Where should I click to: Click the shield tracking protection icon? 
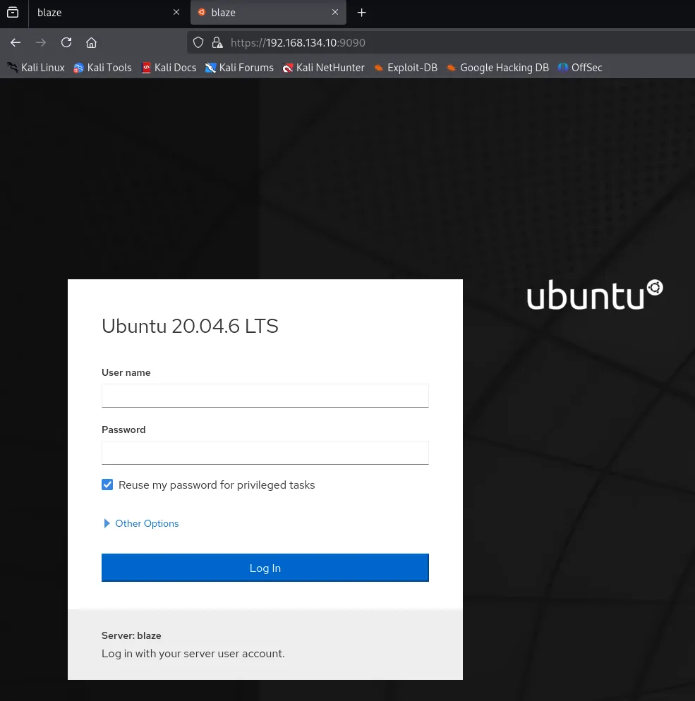tap(198, 42)
